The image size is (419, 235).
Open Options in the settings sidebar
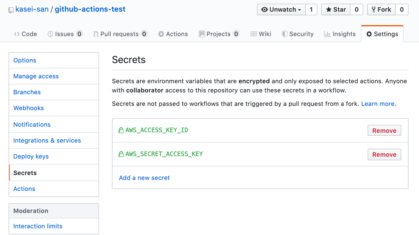(x=54, y=60)
